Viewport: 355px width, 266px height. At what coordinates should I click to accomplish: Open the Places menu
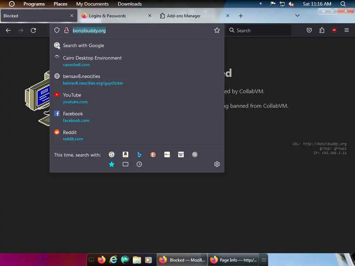pos(60,4)
